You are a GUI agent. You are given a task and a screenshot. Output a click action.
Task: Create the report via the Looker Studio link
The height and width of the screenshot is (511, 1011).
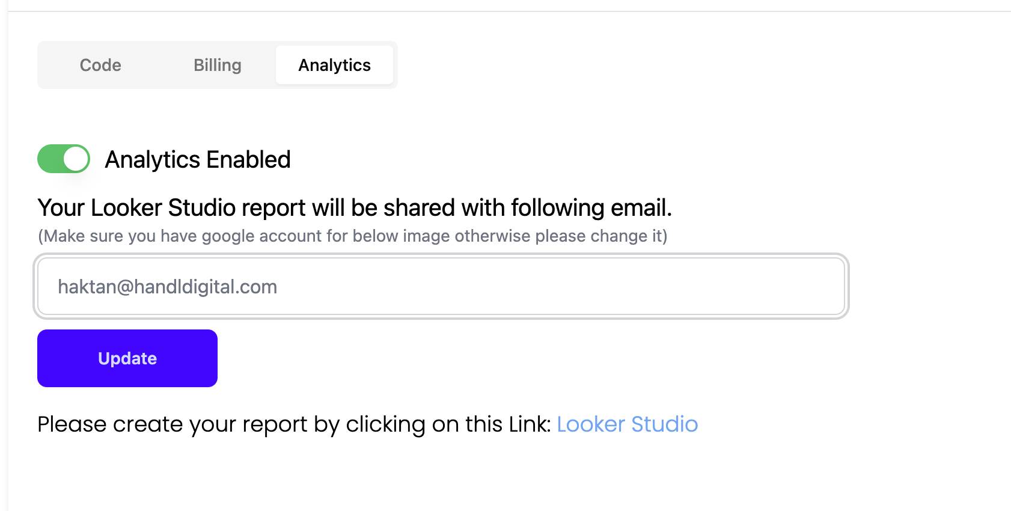coord(627,424)
